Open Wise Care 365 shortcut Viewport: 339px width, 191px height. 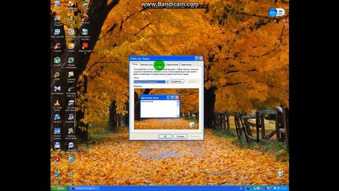coord(57,32)
